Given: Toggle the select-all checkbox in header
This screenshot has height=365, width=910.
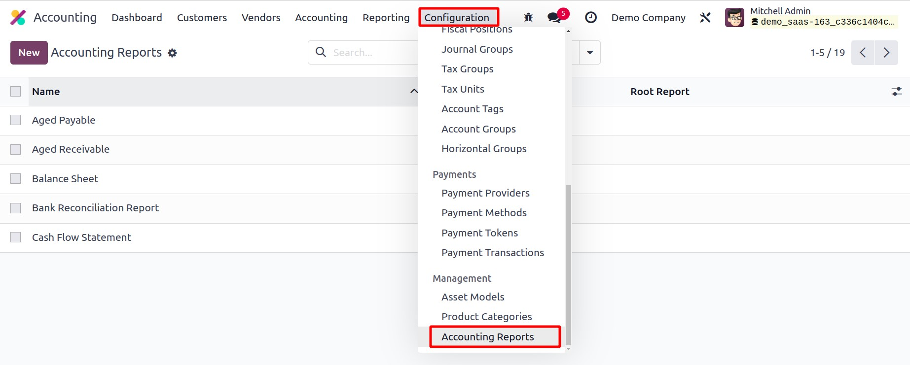Looking at the screenshot, I should [x=16, y=92].
